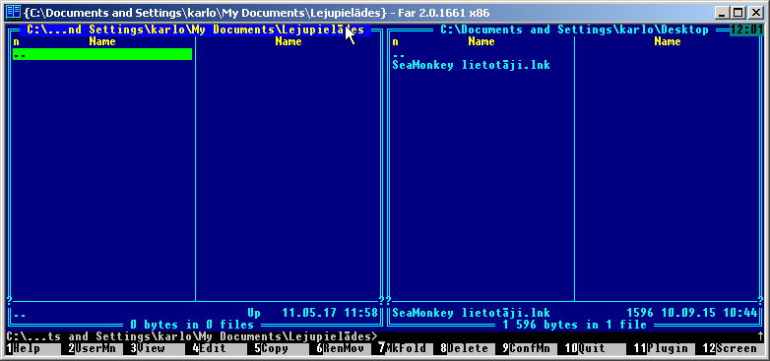Select F6 RenMov in key bar
Viewport: 770px width, 361px height.
(340, 349)
